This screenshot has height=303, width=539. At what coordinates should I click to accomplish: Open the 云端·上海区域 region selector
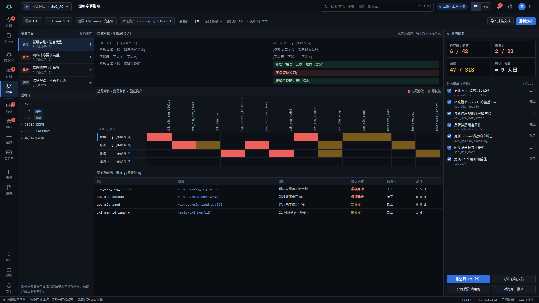click(452, 6)
